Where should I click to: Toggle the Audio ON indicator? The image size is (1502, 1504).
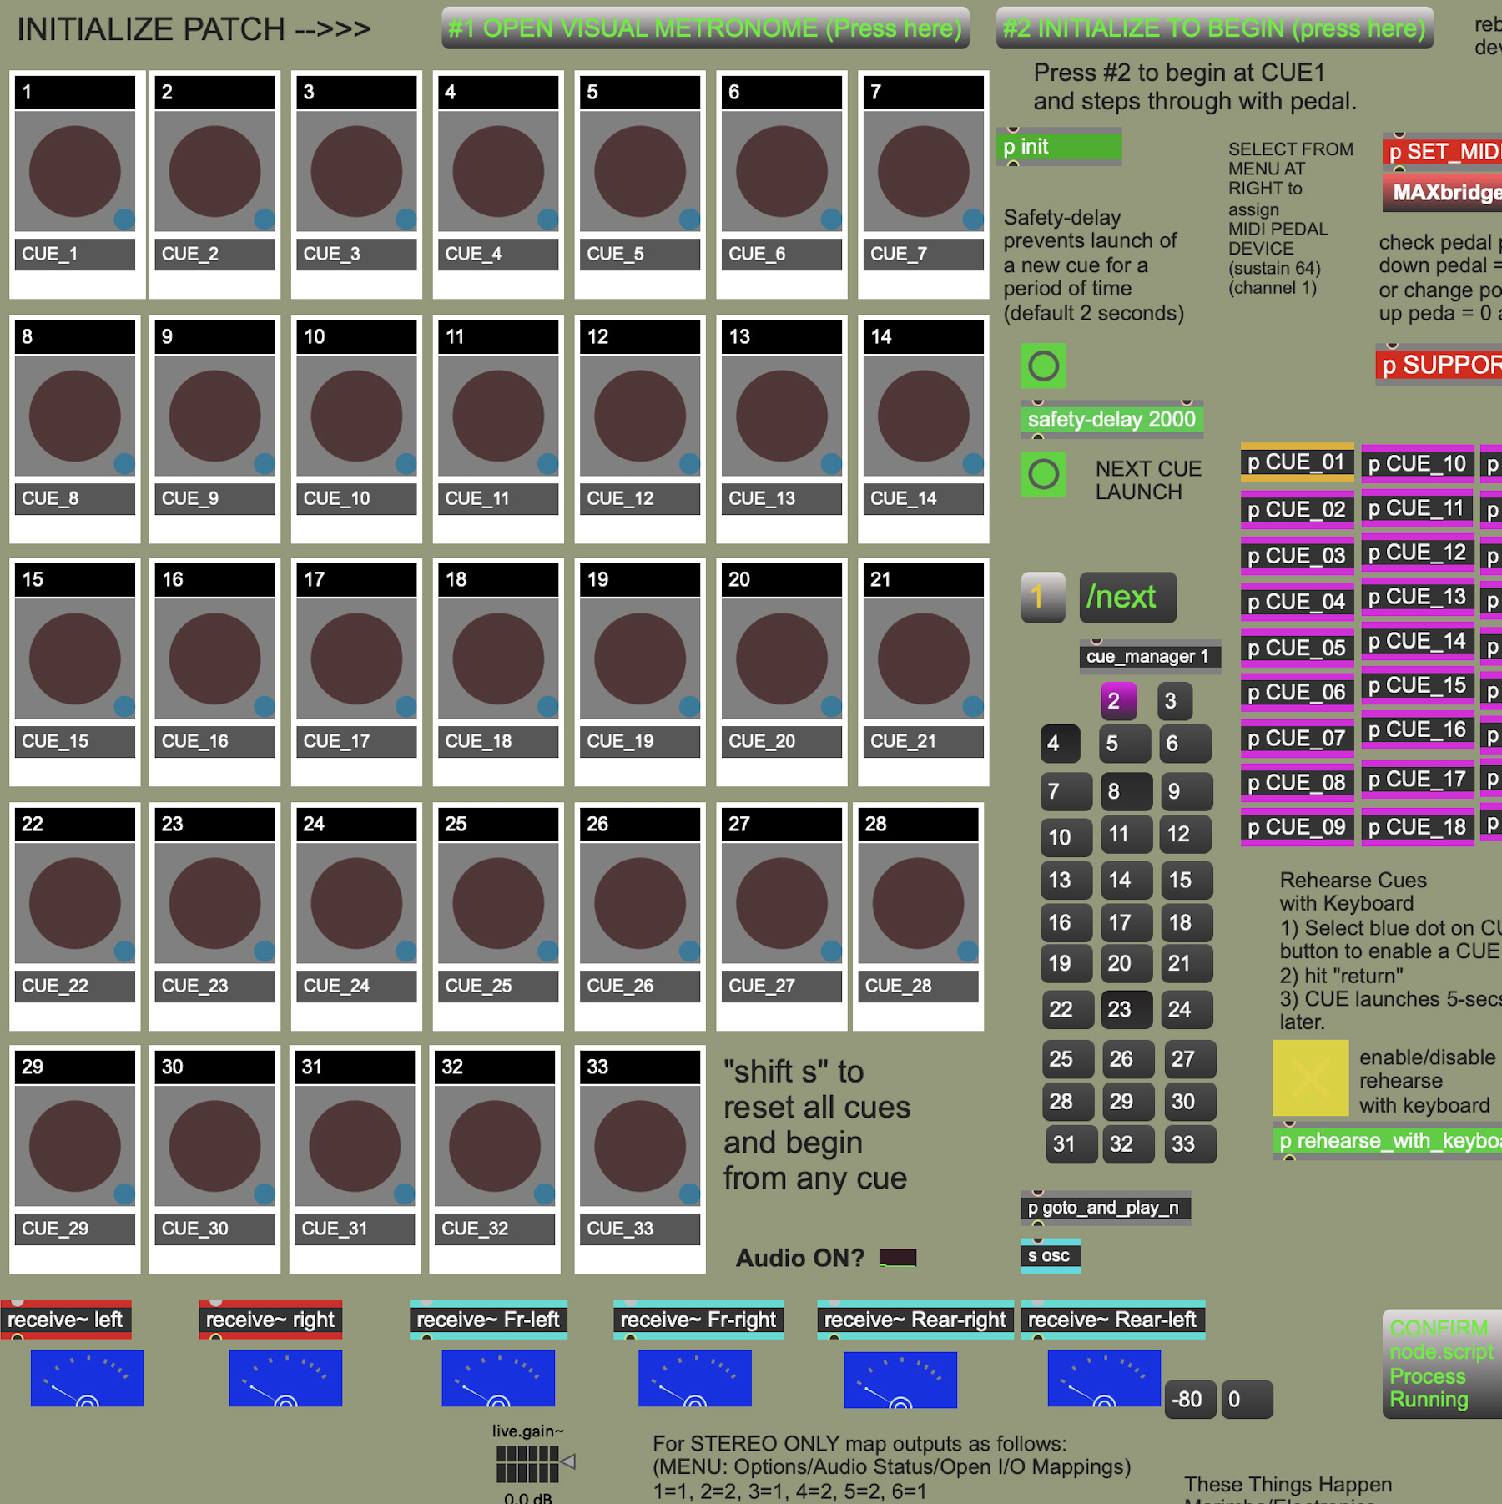coord(898,1258)
